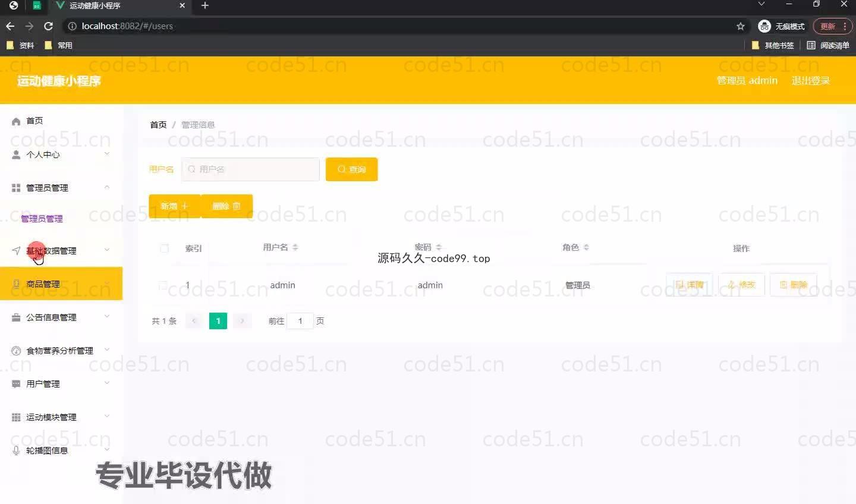Click the icon beside 食物营养分析管理
856x504 pixels.
point(16,351)
